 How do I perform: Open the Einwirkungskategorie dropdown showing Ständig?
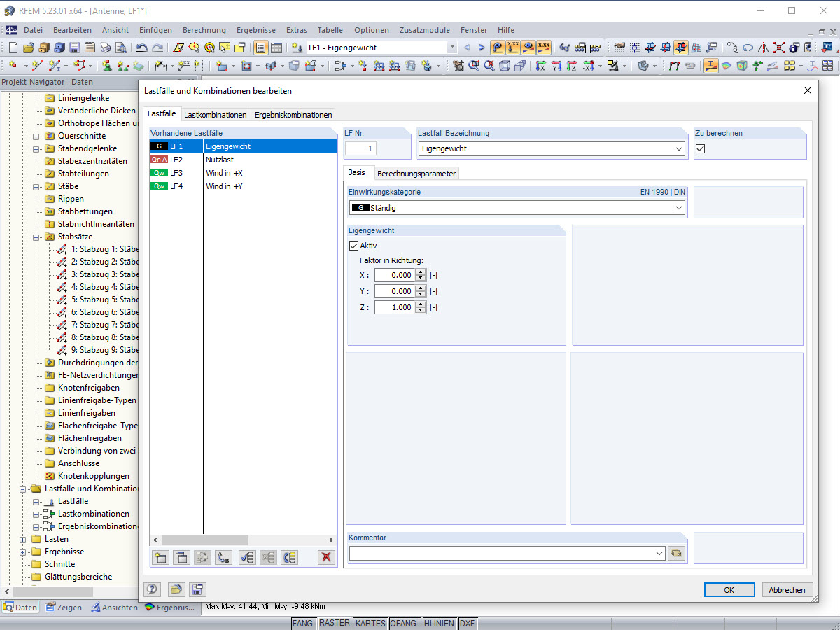click(x=678, y=207)
